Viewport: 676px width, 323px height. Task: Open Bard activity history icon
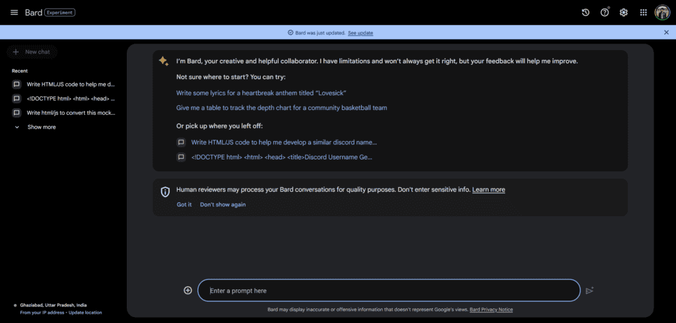pyautogui.click(x=585, y=13)
